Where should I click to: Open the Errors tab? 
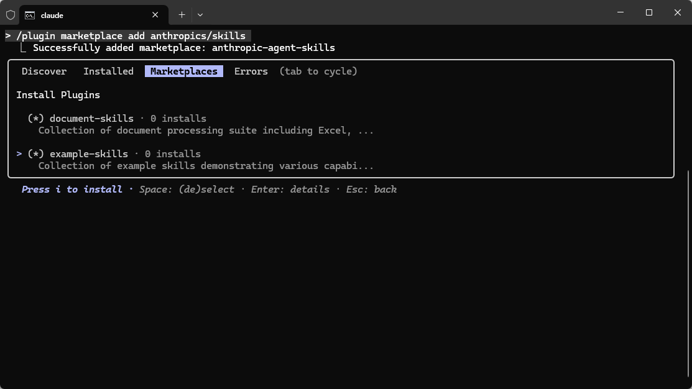[251, 71]
